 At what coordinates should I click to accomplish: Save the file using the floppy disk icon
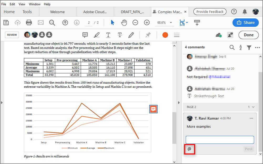[6, 23]
